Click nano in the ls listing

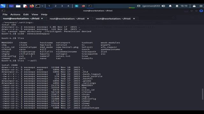43,58
